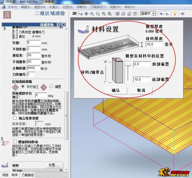This screenshot has width=192, height=178.
Task: Click the 下切步距 input field
Action: (34, 49)
